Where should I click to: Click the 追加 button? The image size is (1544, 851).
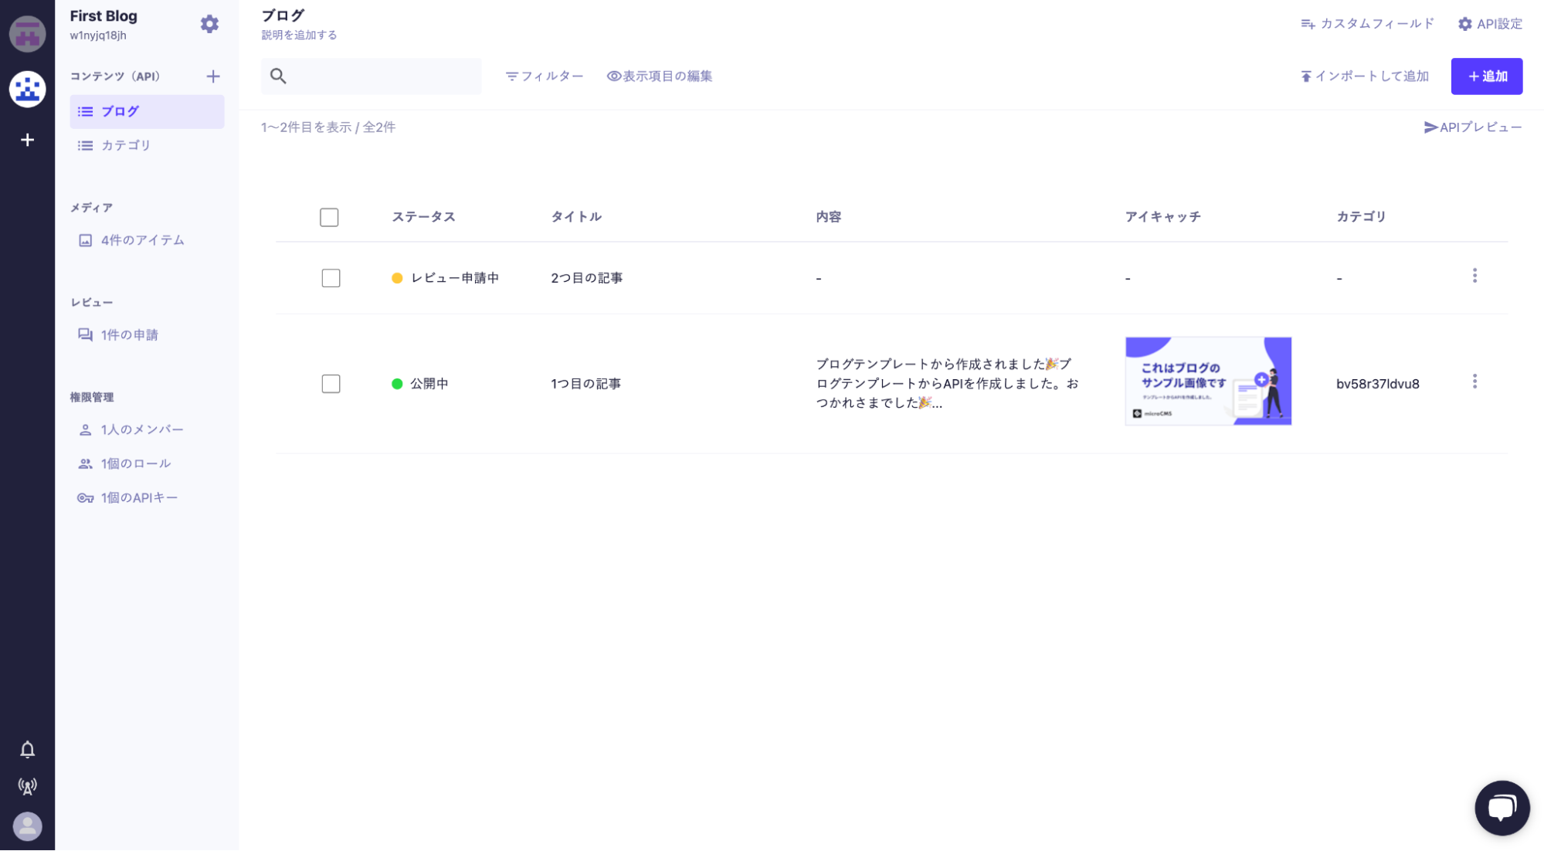pyautogui.click(x=1486, y=76)
